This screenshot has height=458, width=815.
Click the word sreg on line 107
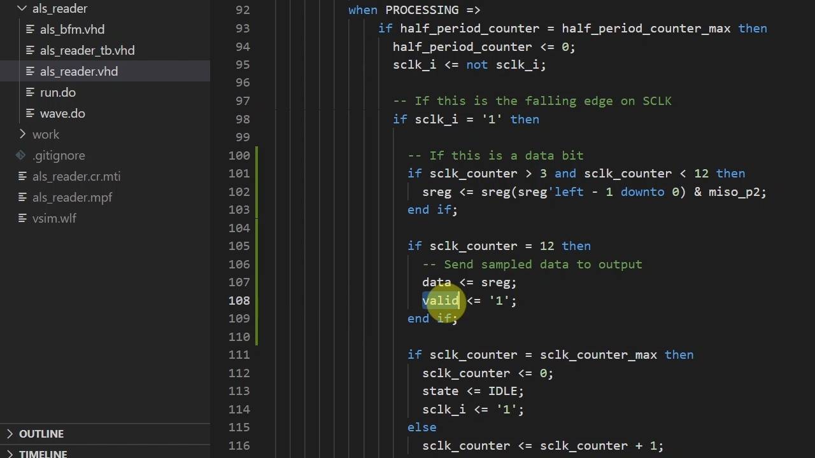(x=499, y=282)
